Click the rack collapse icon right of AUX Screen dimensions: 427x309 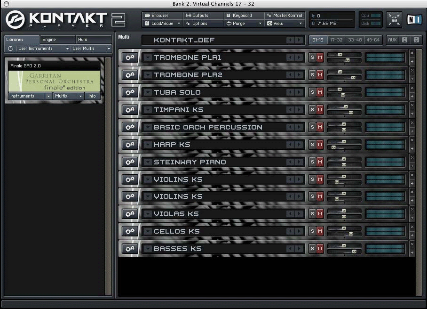[416, 40]
